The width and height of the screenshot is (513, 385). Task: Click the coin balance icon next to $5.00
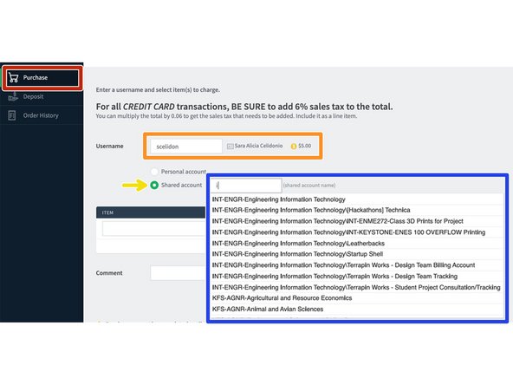[x=294, y=146]
